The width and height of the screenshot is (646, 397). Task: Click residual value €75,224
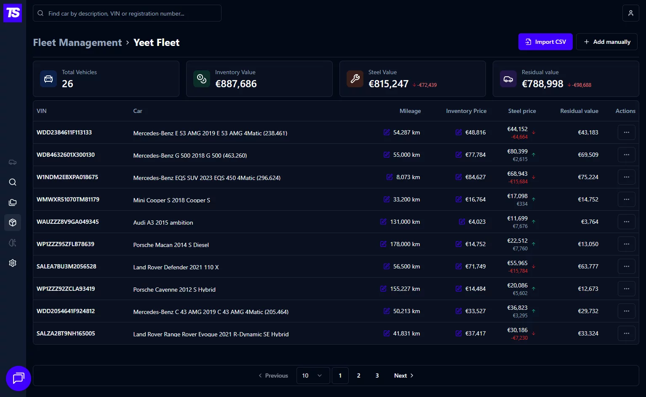point(588,177)
